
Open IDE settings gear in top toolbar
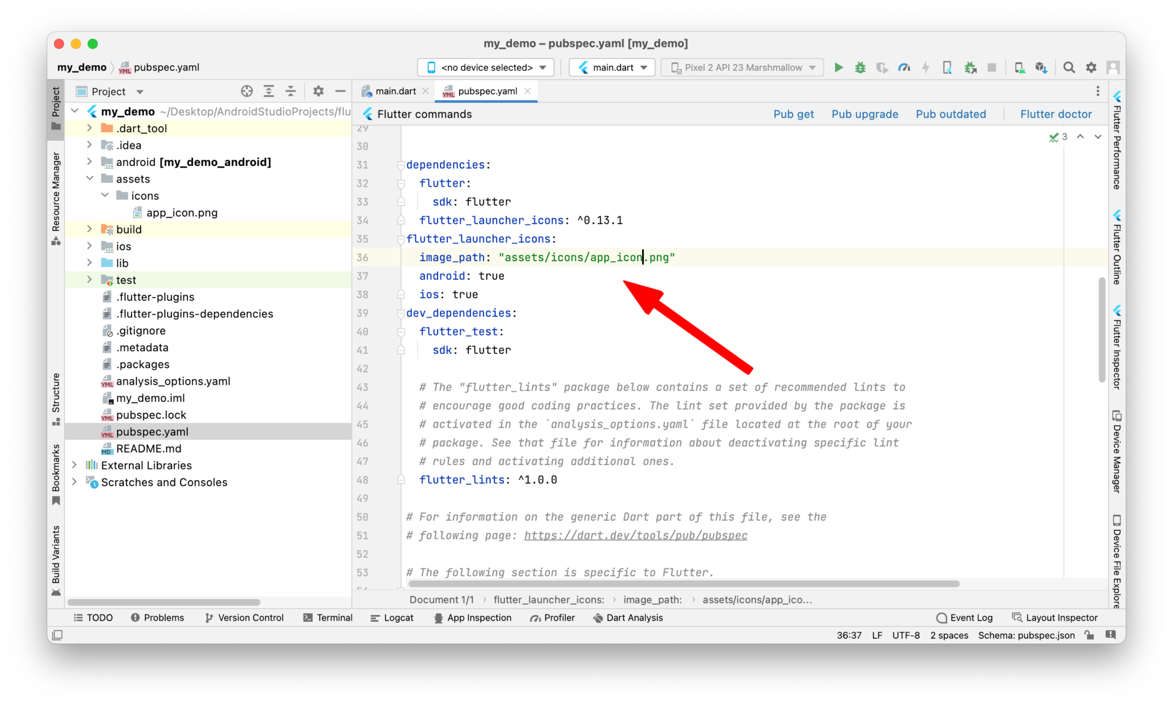pos(1091,68)
